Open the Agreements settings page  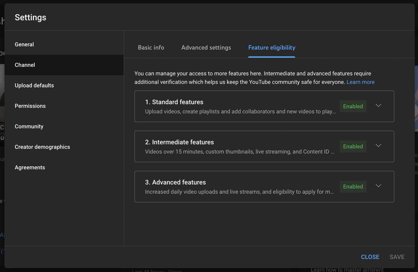30,167
